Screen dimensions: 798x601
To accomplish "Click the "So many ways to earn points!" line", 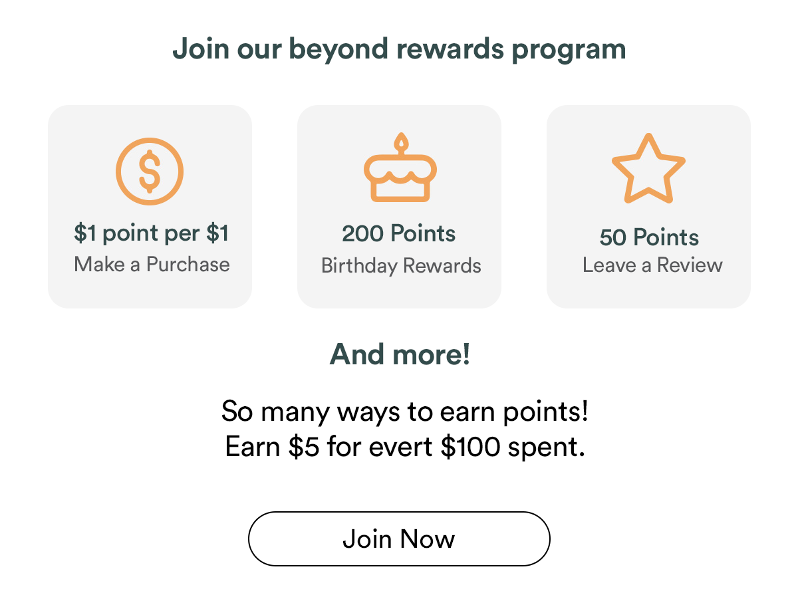I will coord(404,412).
